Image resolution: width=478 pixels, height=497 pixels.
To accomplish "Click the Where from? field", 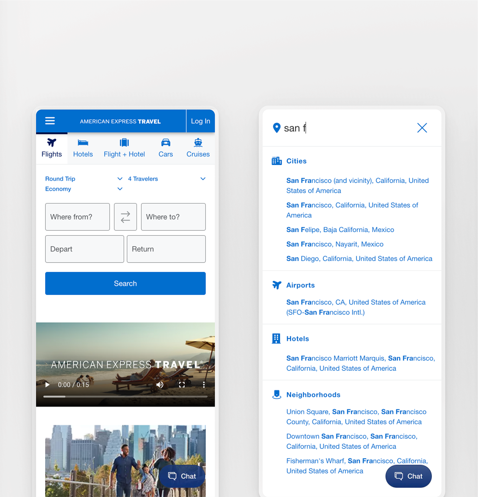I will coord(78,217).
